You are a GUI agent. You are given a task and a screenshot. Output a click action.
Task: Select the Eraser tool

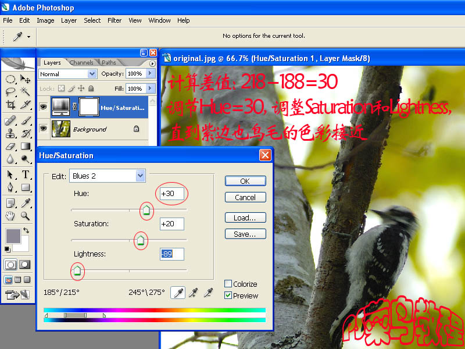[10, 147]
